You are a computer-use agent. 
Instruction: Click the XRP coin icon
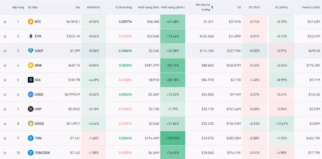tap(31, 109)
